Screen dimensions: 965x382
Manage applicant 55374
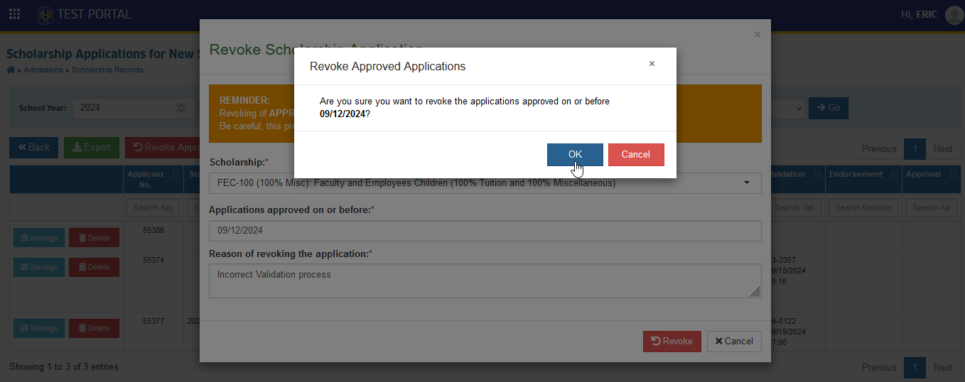[39, 268]
